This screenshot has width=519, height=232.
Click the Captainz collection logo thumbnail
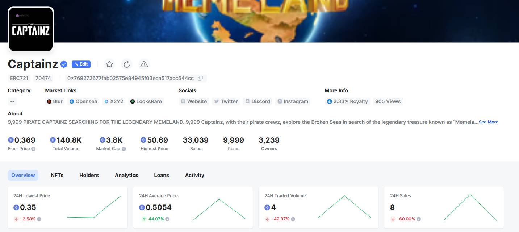(x=31, y=30)
